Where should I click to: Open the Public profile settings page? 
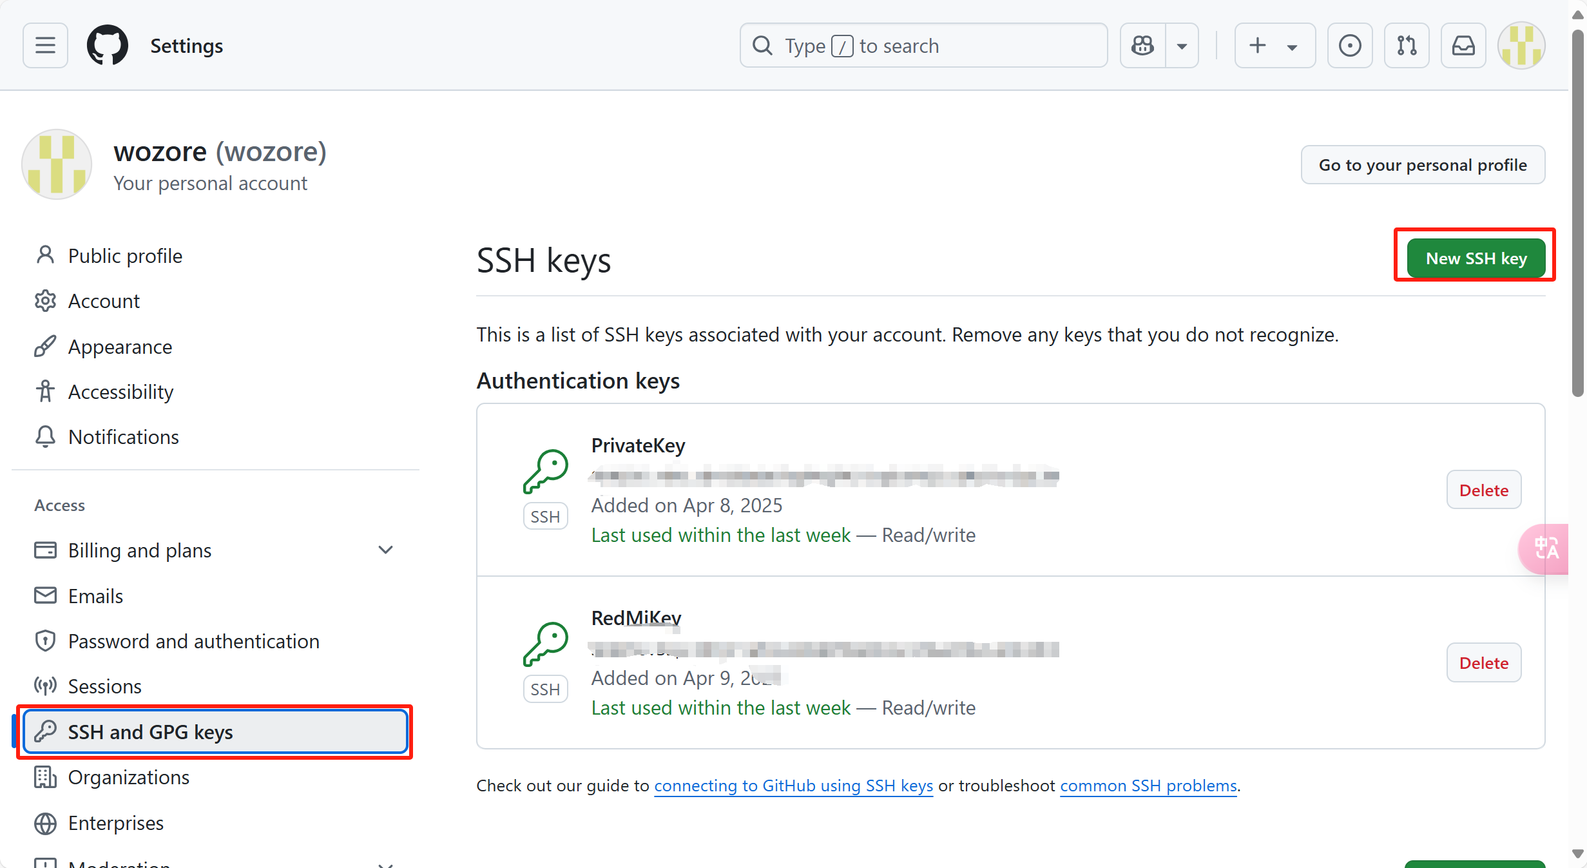[x=125, y=256]
